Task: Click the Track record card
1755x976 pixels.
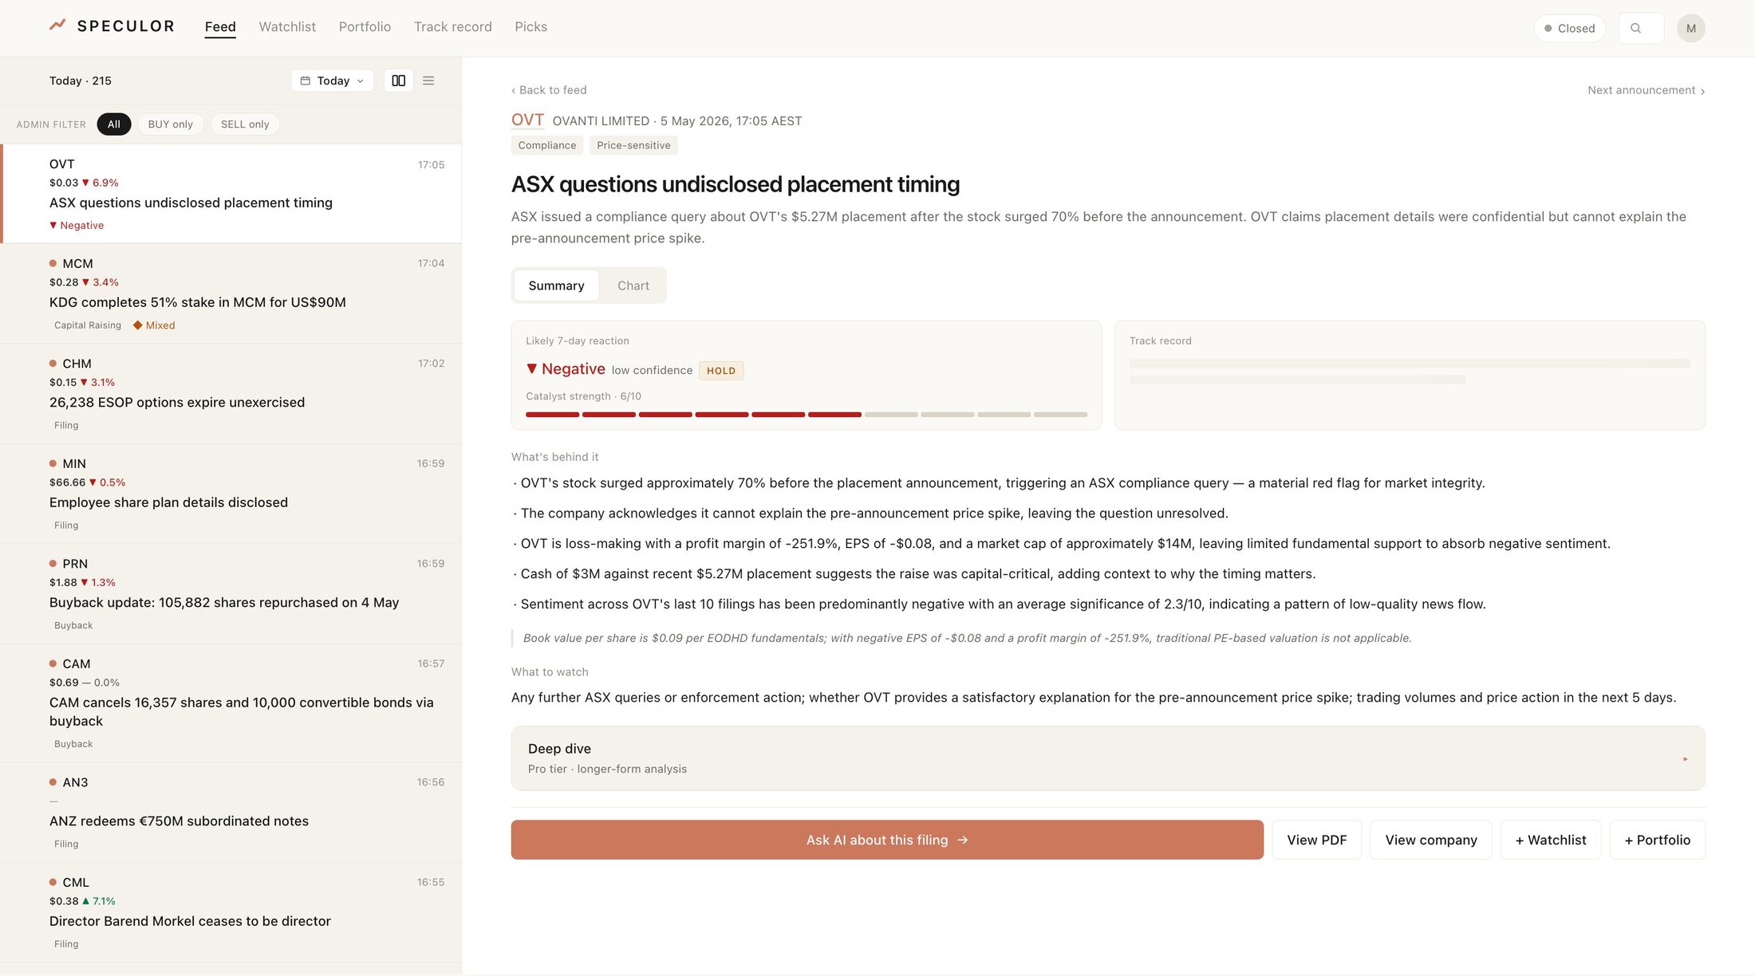Action: pos(1410,375)
